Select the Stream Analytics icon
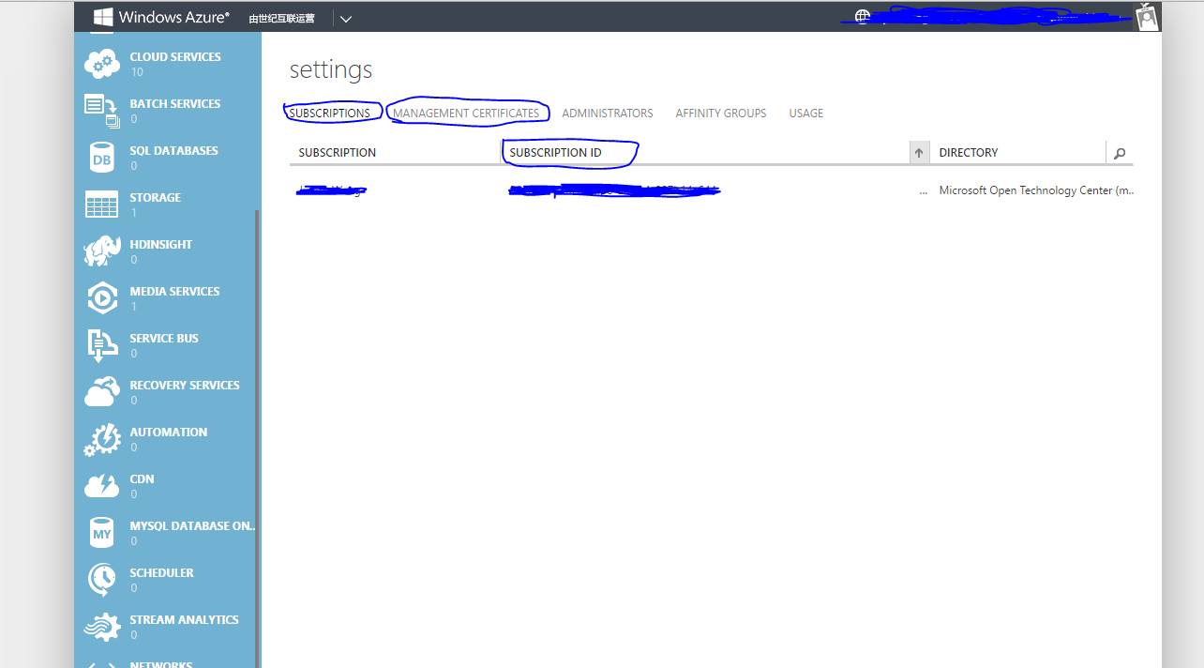Image resolution: width=1204 pixels, height=668 pixels. [x=102, y=627]
